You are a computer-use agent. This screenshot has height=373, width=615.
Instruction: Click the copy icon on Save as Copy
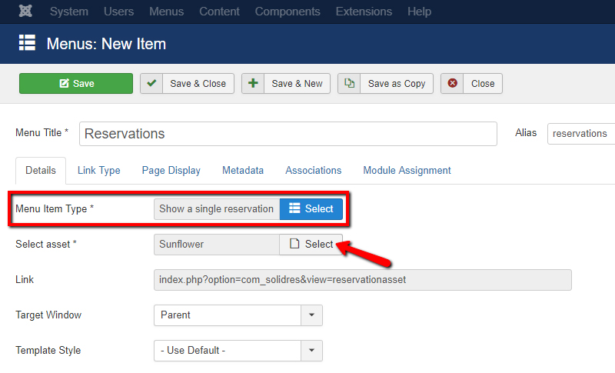pos(350,84)
